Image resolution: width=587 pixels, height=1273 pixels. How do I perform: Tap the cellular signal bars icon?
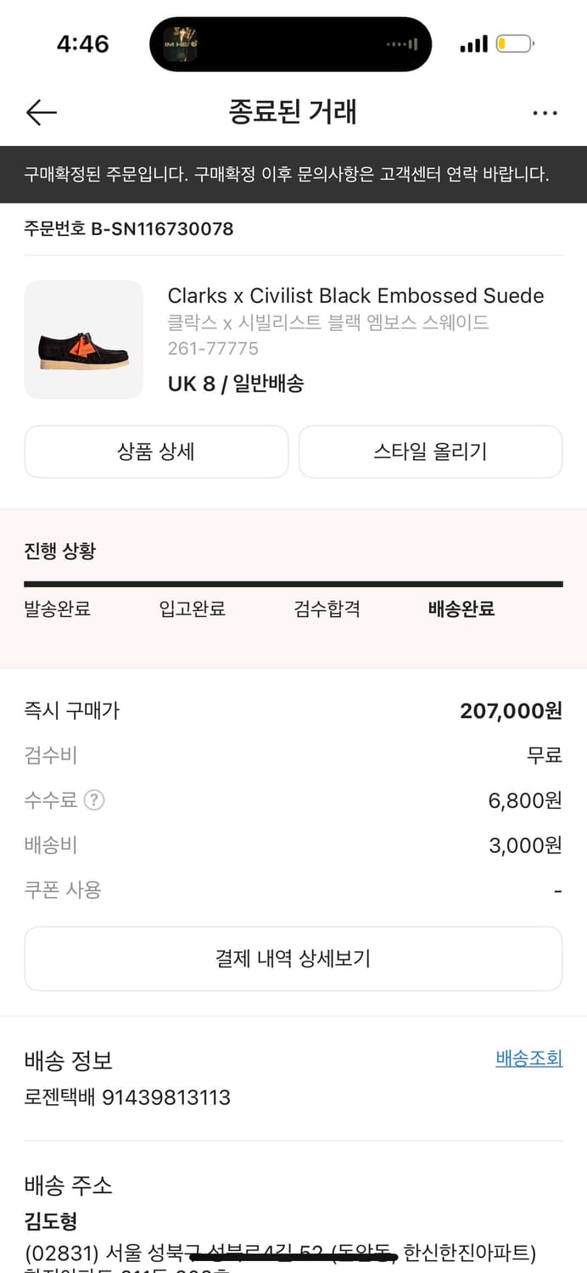(x=473, y=44)
